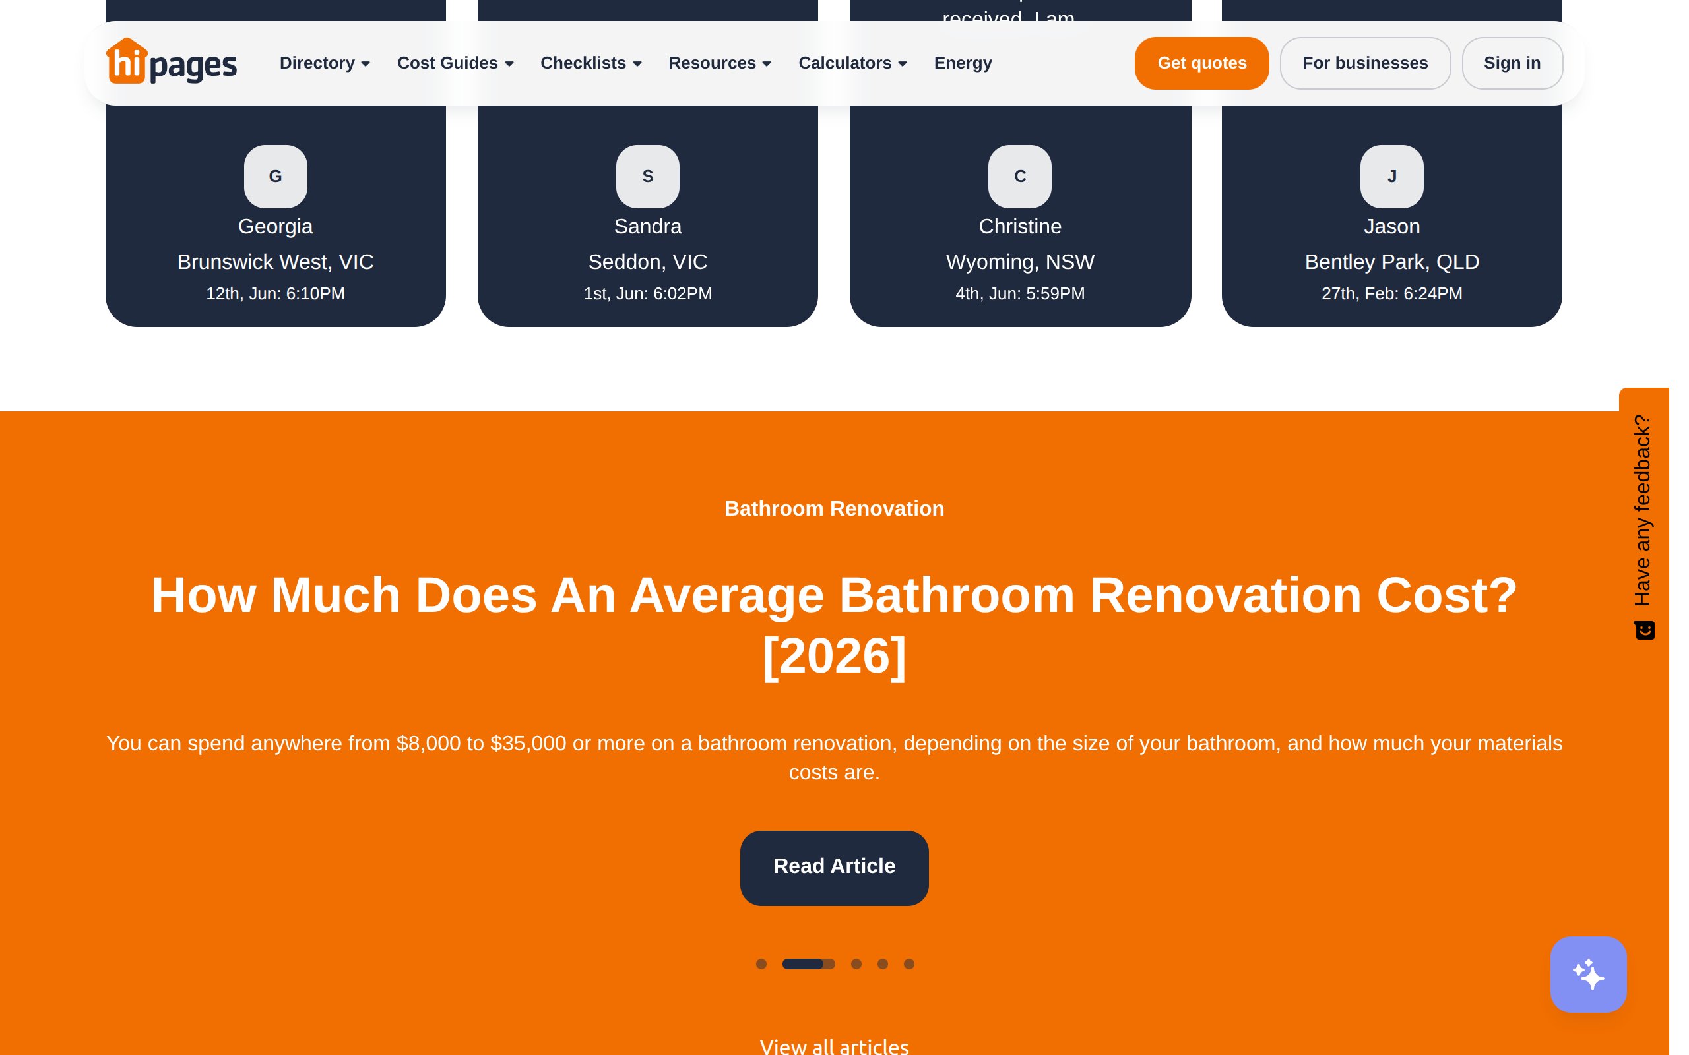The width and height of the screenshot is (1689, 1055).
Task: Open View all articles link
Action: [x=834, y=1046]
